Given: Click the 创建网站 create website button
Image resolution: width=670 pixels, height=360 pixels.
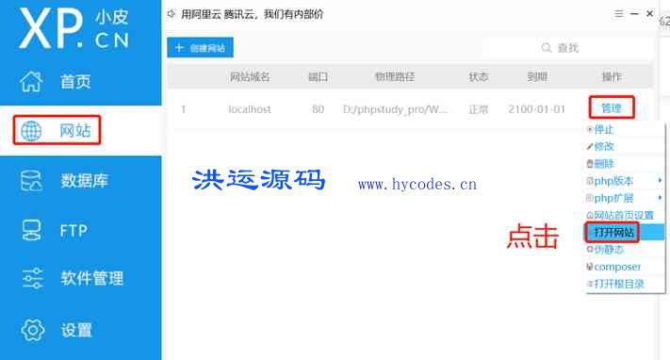Looking at the screenshot, I should pos(200,47).
